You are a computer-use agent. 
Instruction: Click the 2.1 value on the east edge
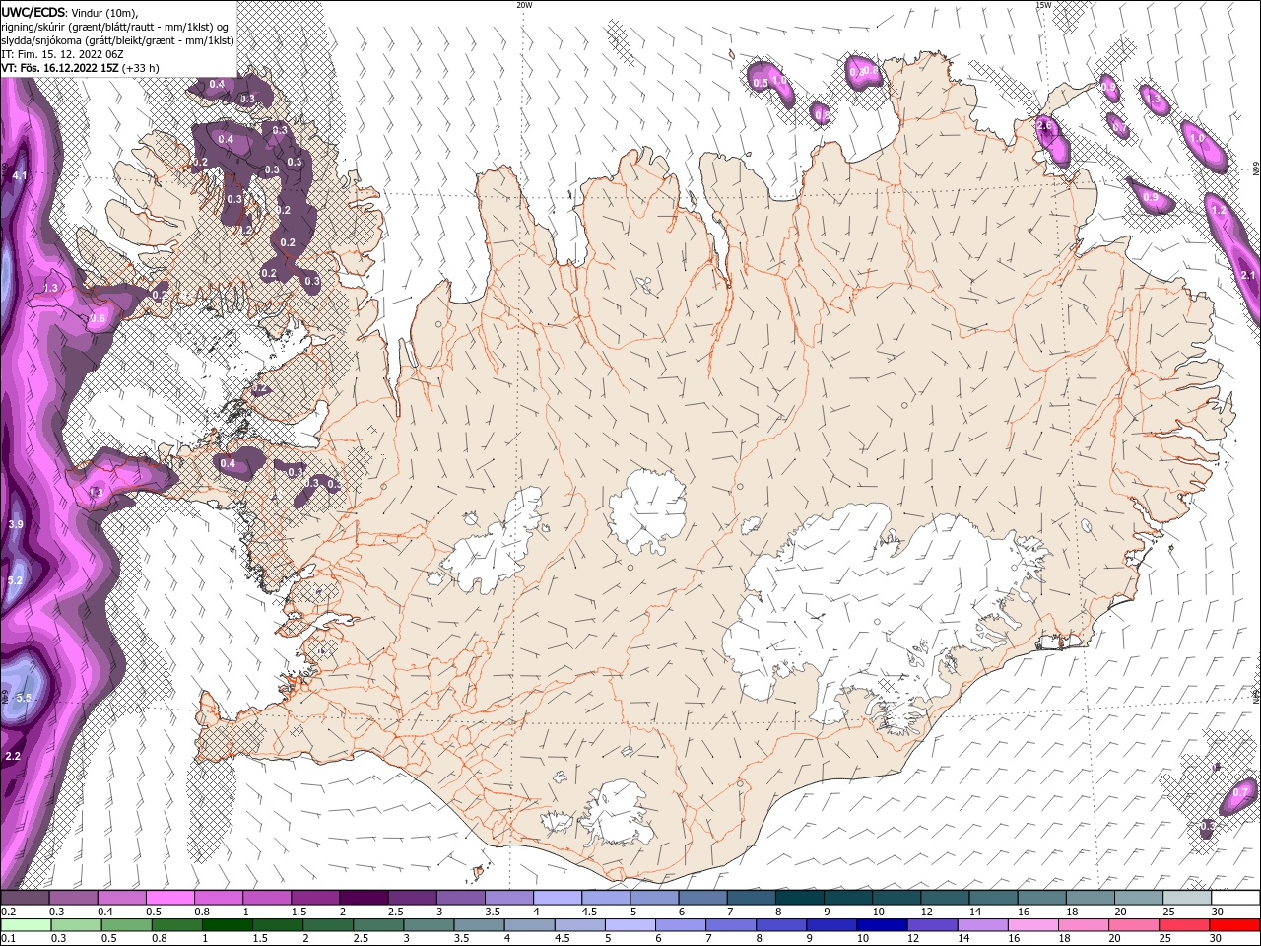[x=1248, y=275]
